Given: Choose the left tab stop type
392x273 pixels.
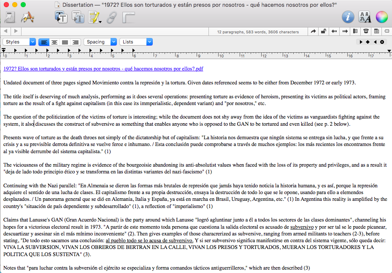Looking at the screenshot, I should (x=361, y=42).
